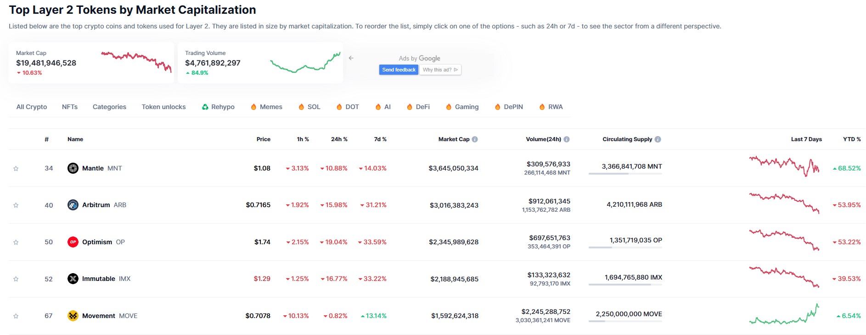Screen dimensions: 866x335
Task: Click the flame icon next to Memes
Action: (x=253, y=107)
